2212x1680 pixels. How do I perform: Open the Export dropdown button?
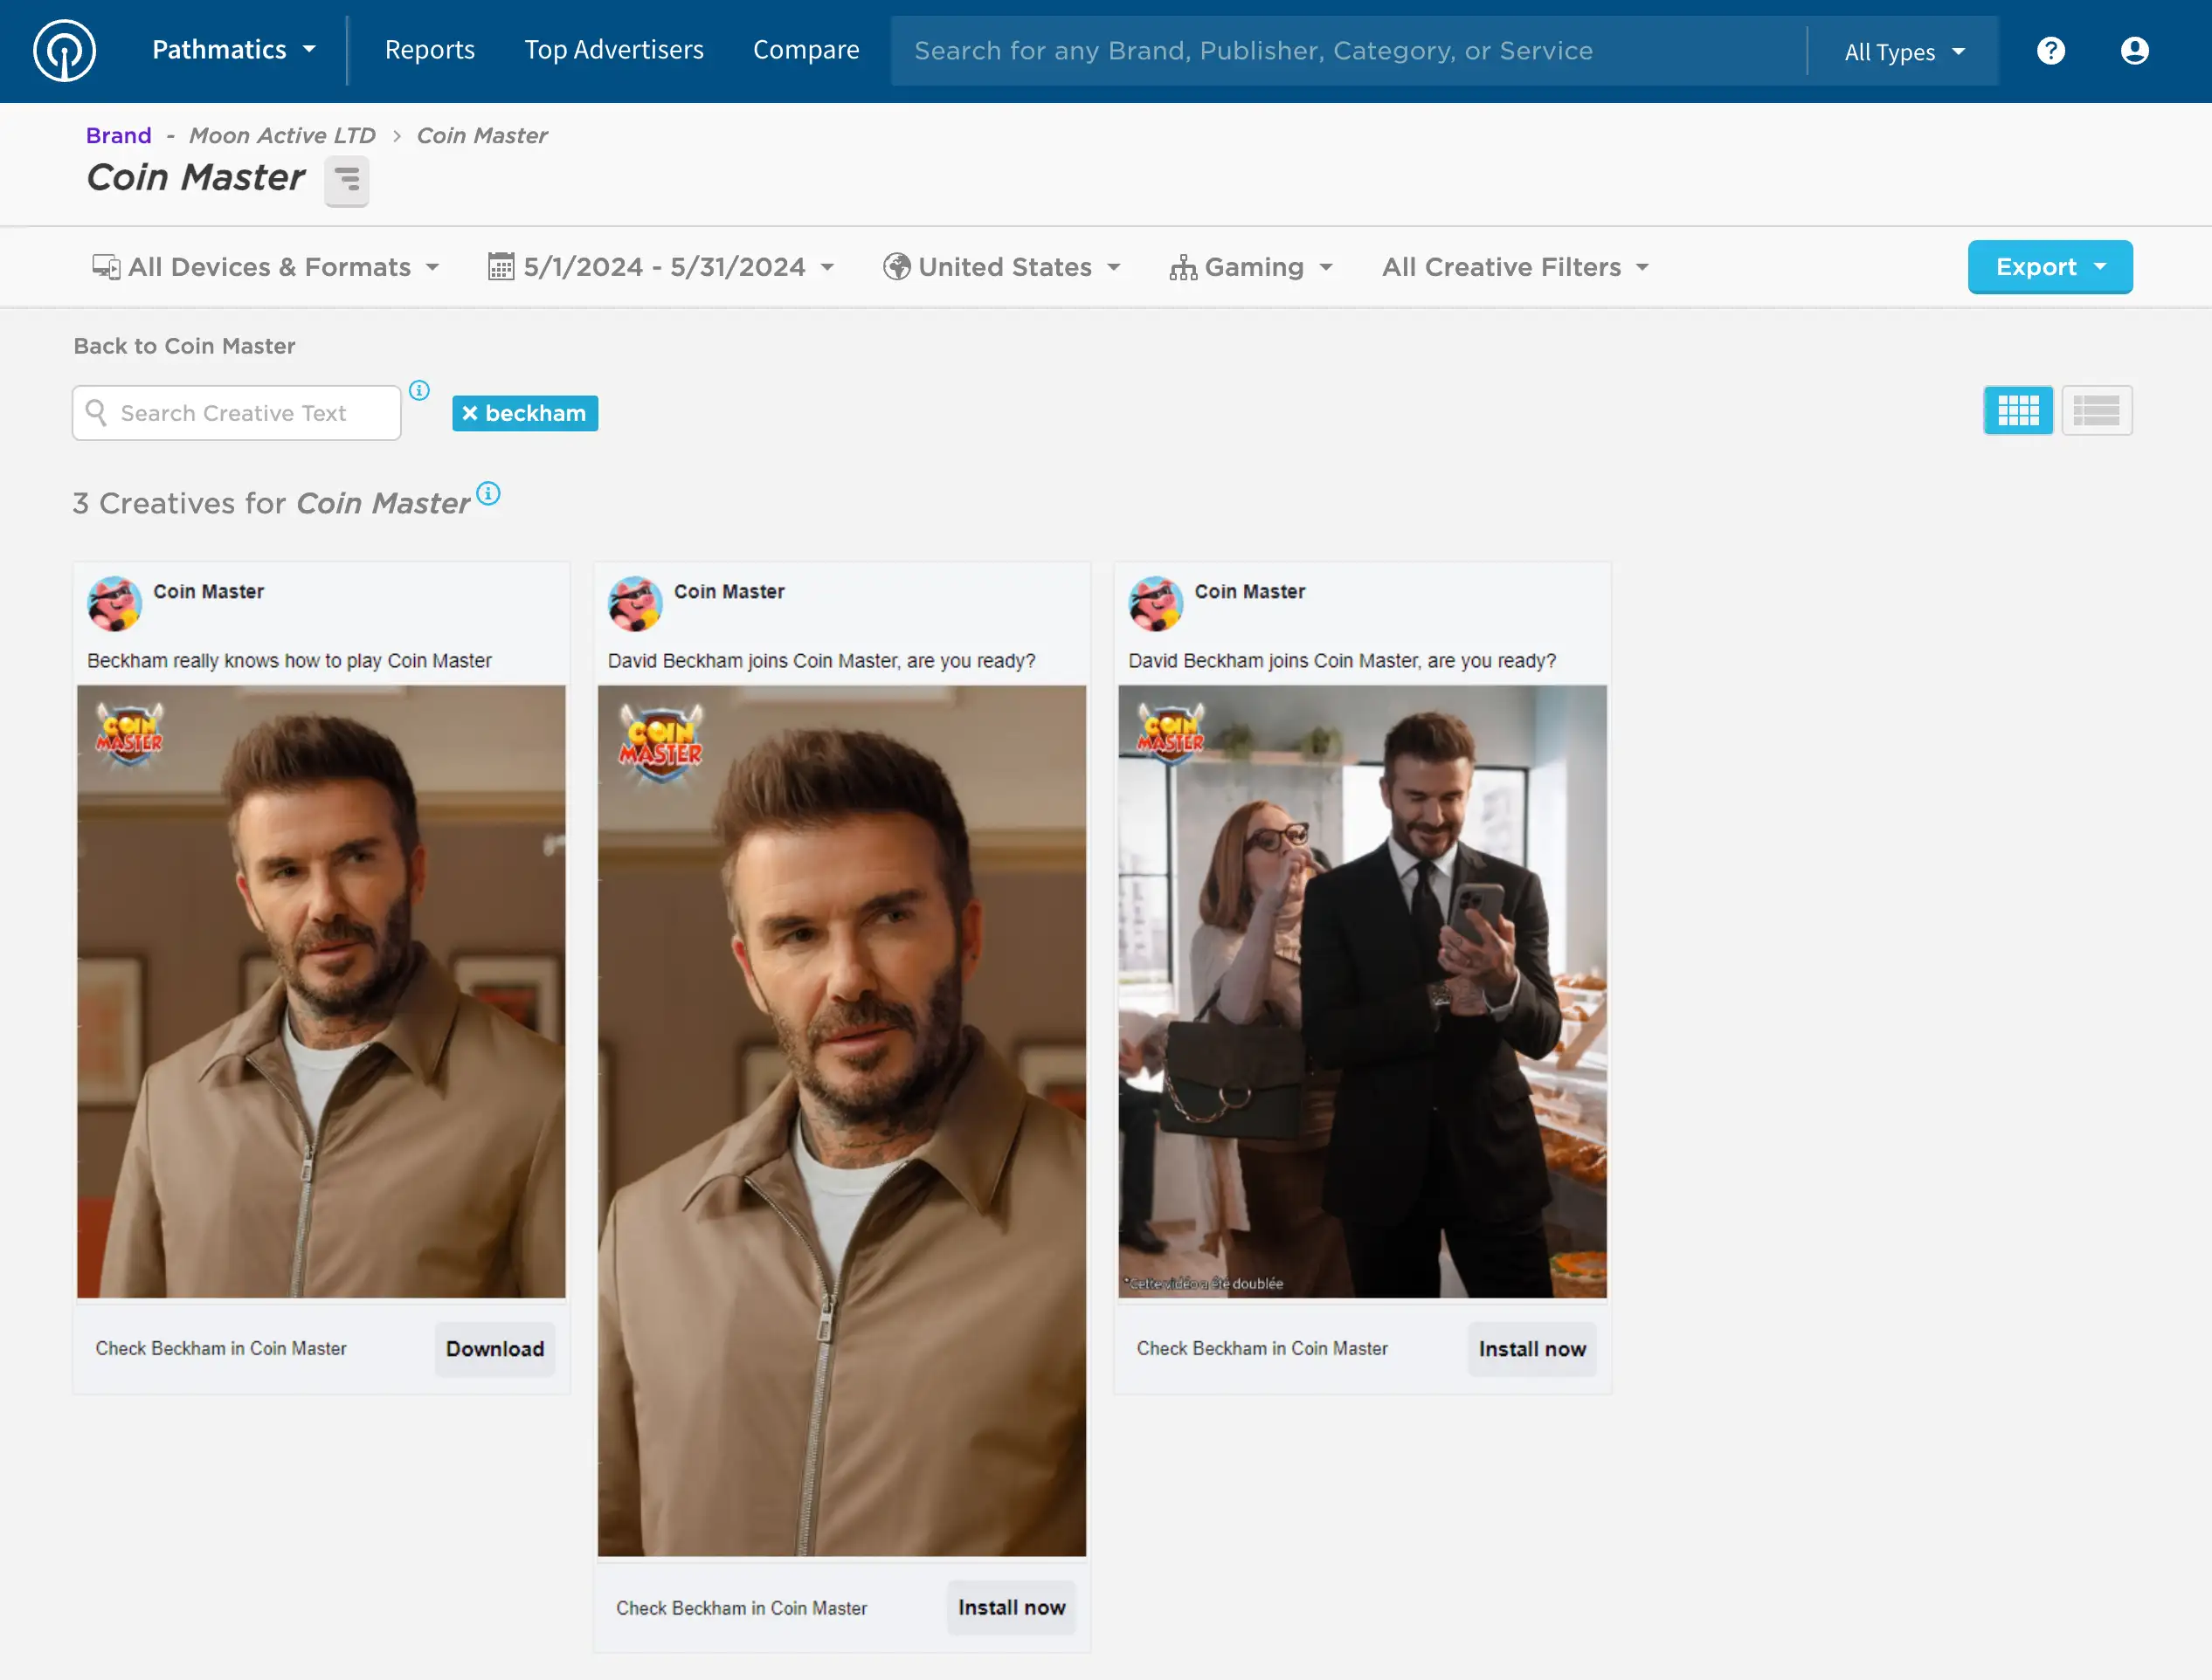(2050, 267)
